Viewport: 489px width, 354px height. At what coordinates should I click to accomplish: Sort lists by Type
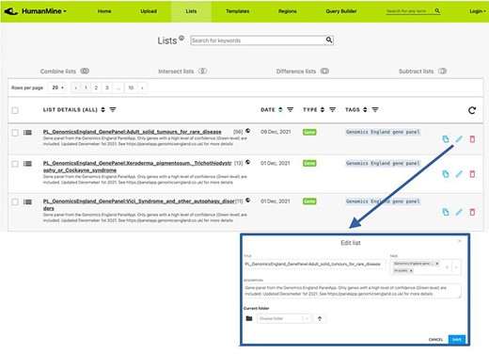(323, 109)
